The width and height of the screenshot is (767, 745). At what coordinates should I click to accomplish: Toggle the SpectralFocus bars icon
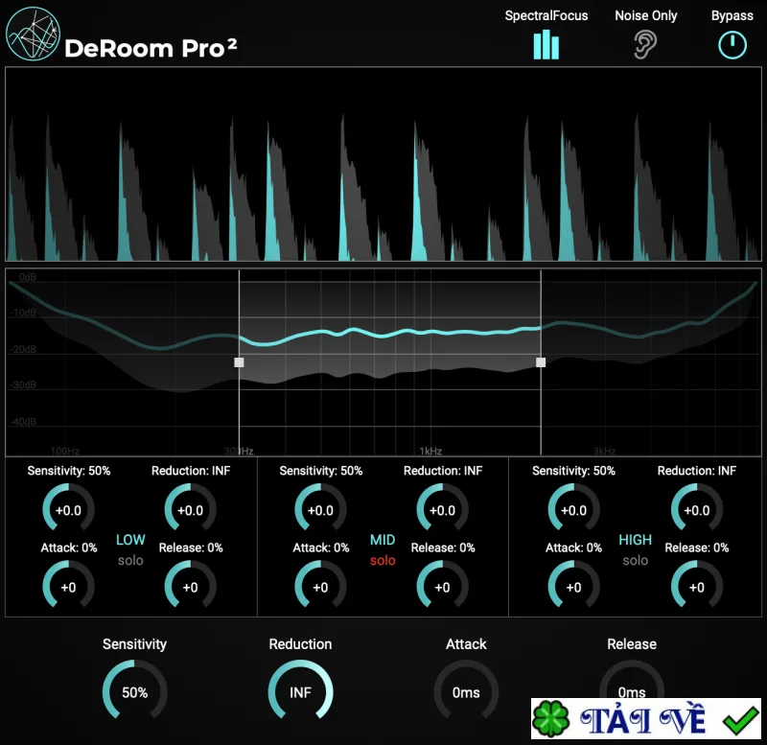(546, 44)
